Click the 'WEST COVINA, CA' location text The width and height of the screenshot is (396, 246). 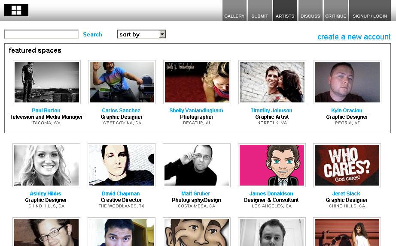point(122,123)
